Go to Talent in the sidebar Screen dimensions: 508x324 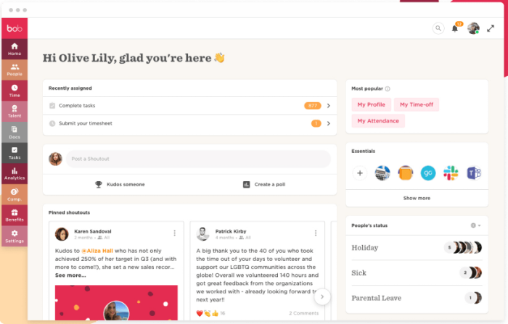click(x=15, y=112)
